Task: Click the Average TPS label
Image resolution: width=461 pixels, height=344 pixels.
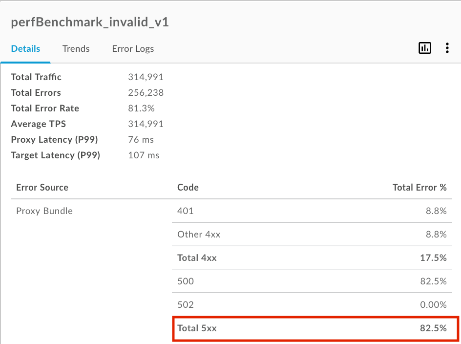Action: tap(38, 124)
